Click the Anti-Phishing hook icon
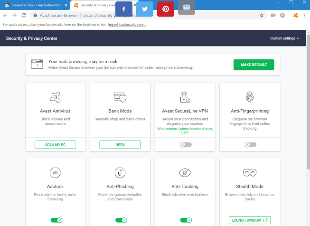This screenshot has height=226, width=310. pyautogui.click(x=120, y=173)
